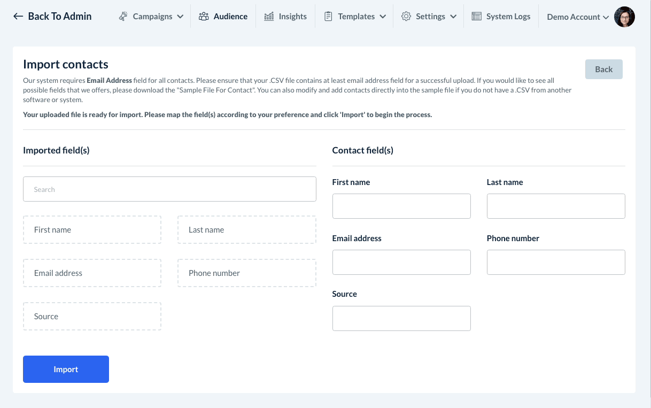Expand the Campaigns dropdown chevron

coord(180,17)
